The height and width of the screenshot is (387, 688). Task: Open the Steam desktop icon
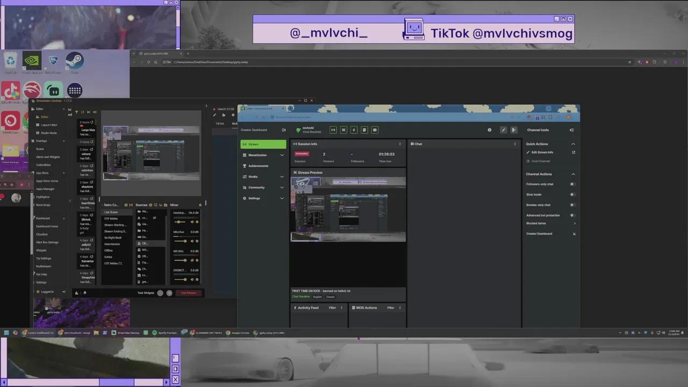click(x=74, y=61)
